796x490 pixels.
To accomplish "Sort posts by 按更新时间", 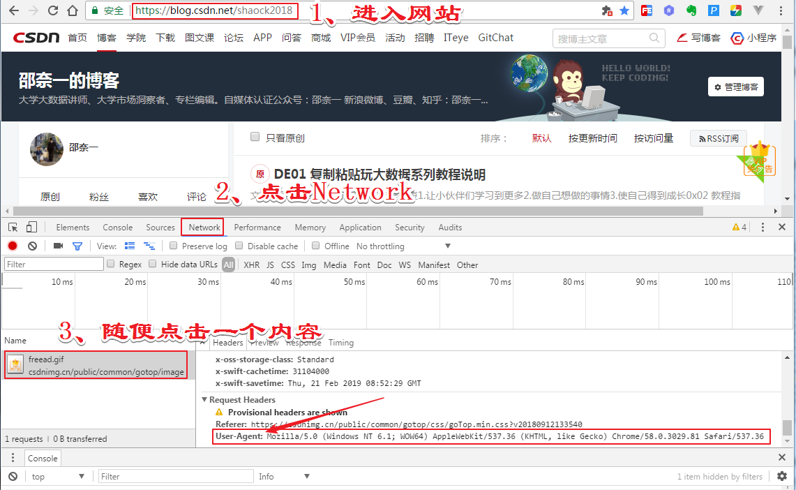I will pyautogui.click(x=592, y=138).
